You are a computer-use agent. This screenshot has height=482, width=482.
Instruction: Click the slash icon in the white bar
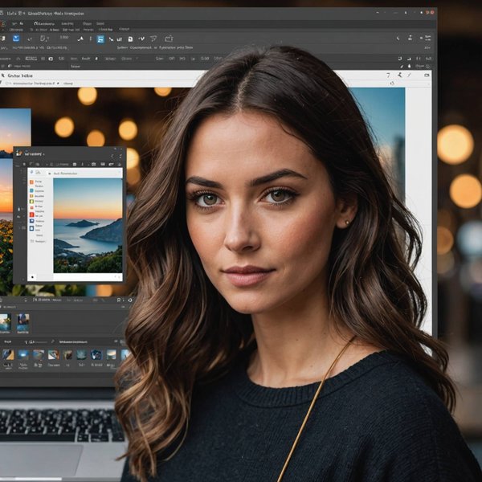(x=409, y=75)
